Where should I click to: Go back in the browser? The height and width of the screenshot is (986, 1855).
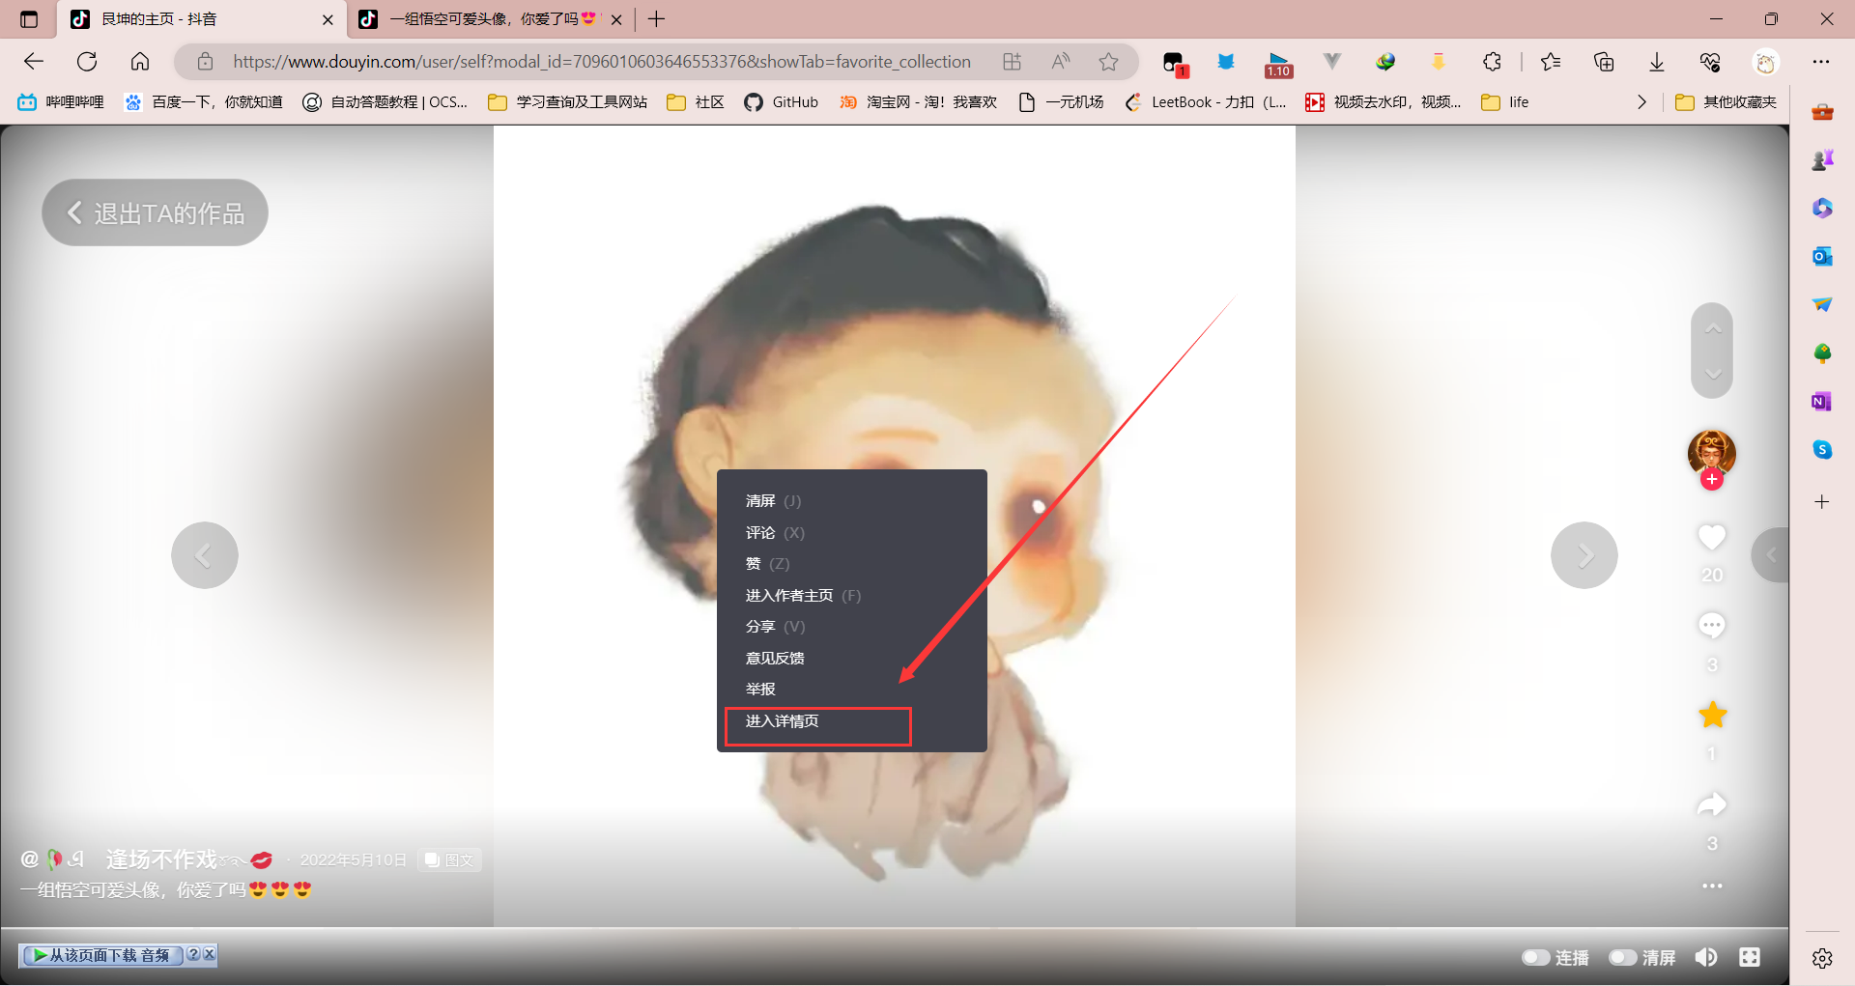click(x=34, y=62)
